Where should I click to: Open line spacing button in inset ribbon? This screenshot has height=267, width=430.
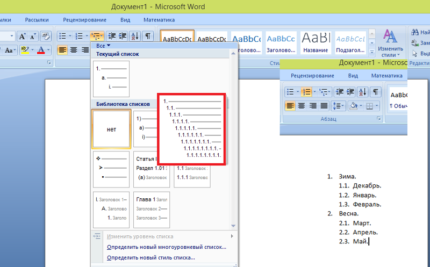tap(339, 106)
